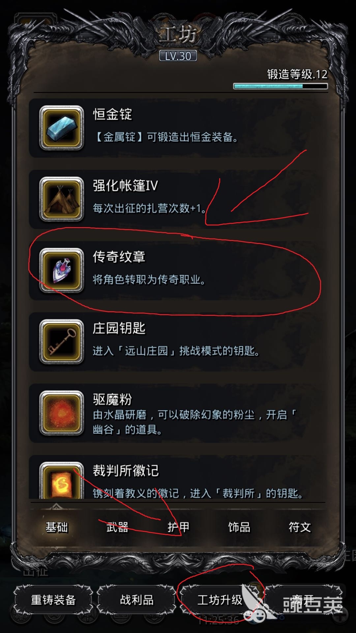356x633 pixels.
Task: Open the 符文 tab
Action: 300,527
